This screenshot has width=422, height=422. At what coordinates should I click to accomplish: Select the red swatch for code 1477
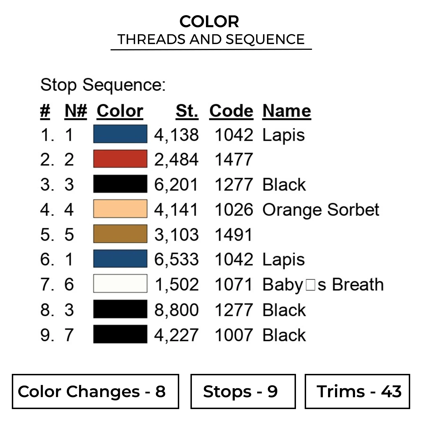(x=120, y=159)
